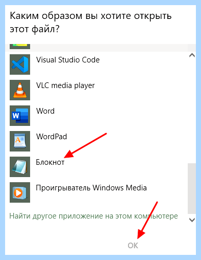Click the Блокнот text label
This screenshot has height=260, width=201.
pyautogui.click(x=50, y=162)
